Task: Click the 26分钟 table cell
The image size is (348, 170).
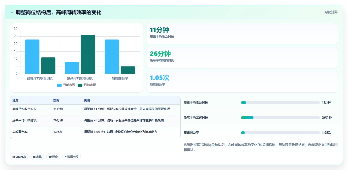Action: point(58,120)
